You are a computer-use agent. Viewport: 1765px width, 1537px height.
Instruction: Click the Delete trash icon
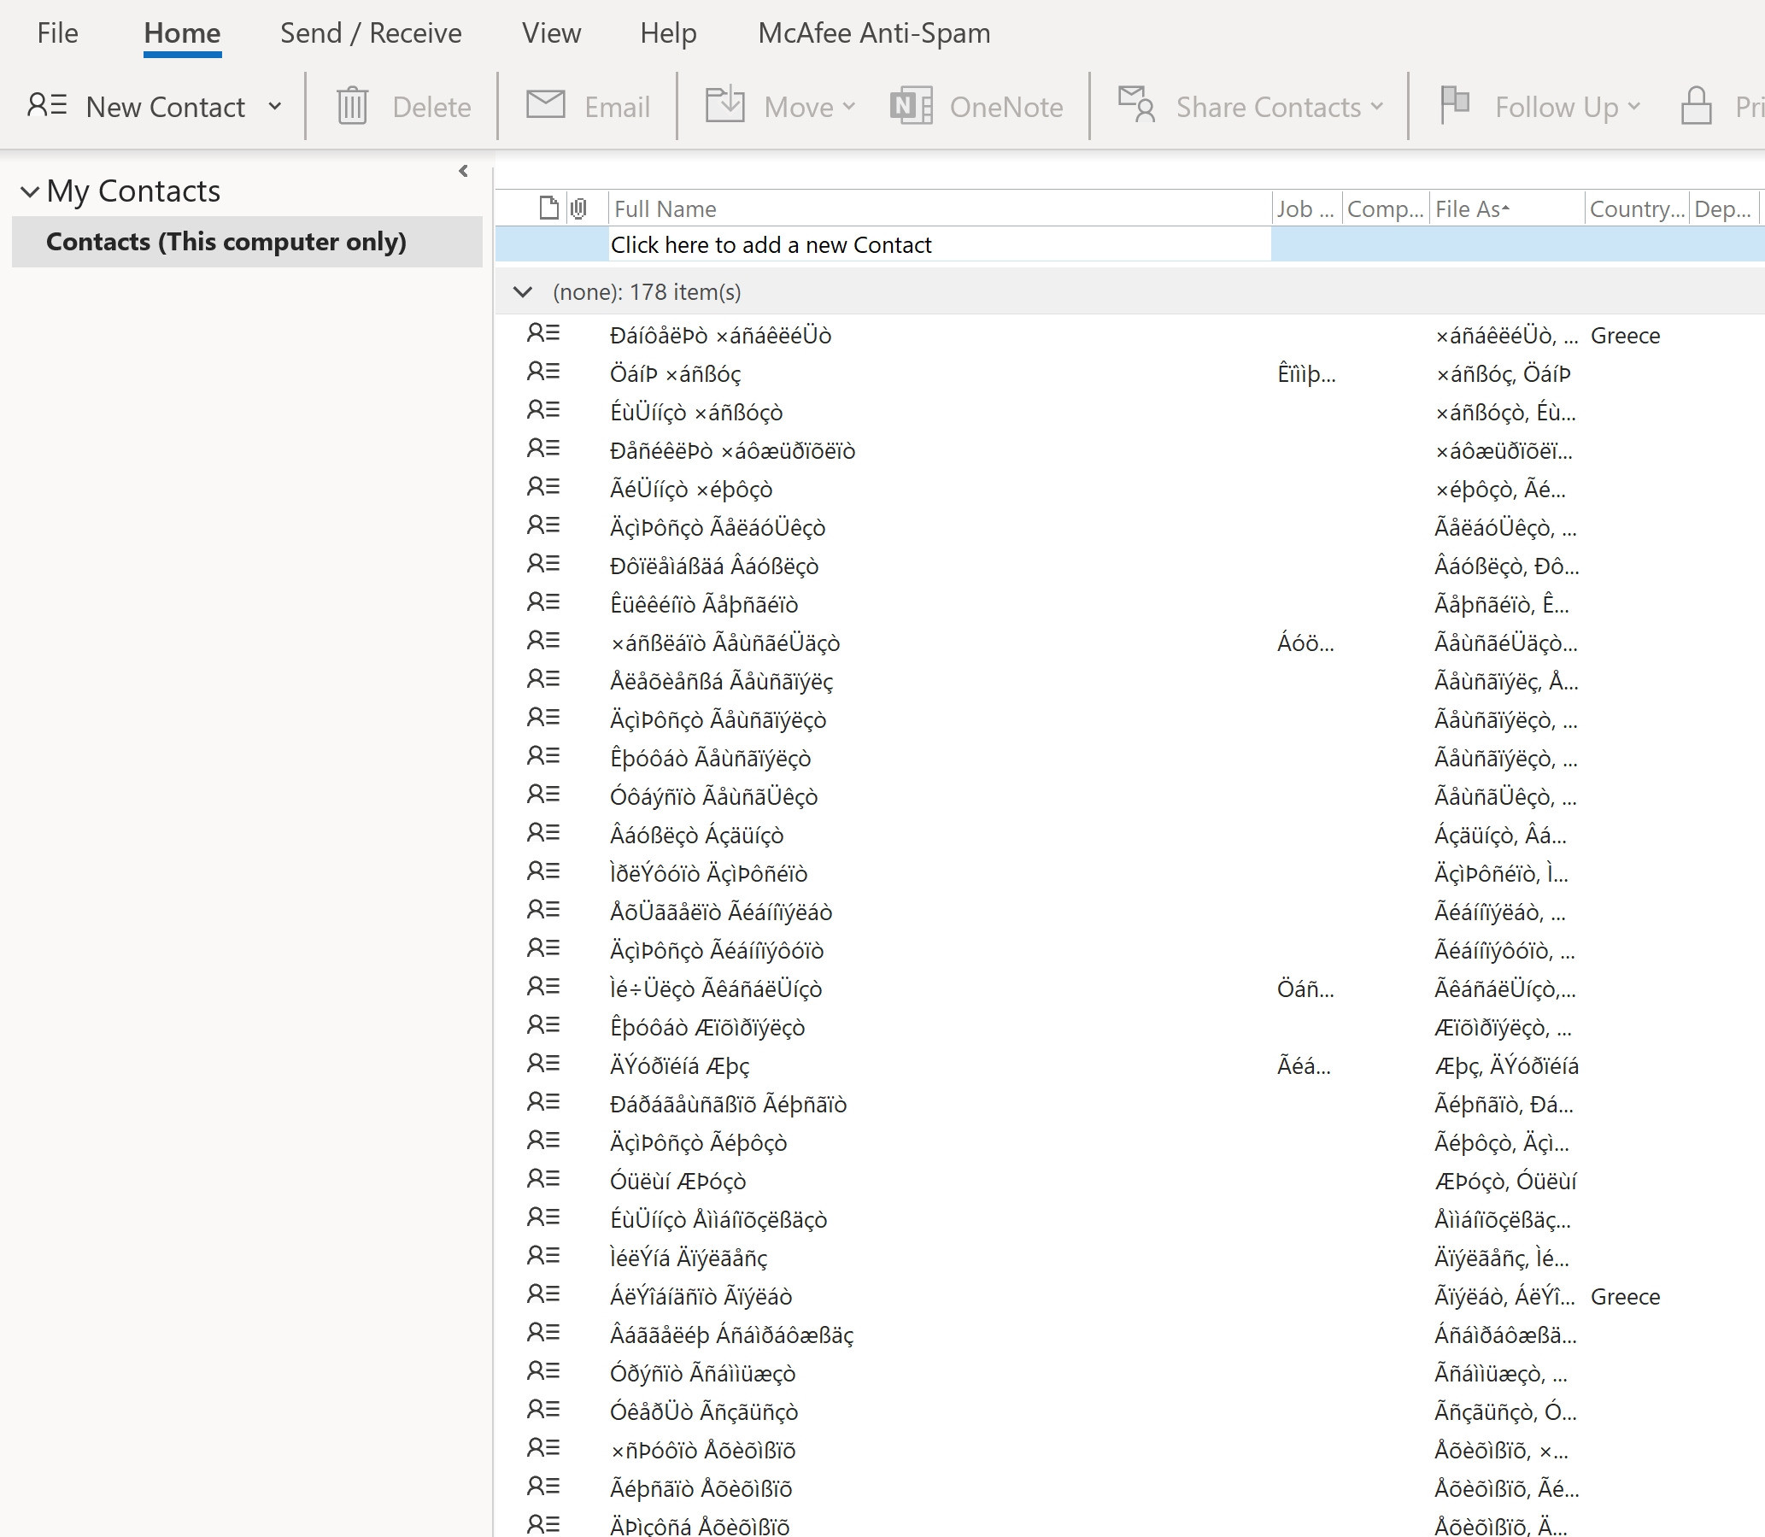click(352, 106)
